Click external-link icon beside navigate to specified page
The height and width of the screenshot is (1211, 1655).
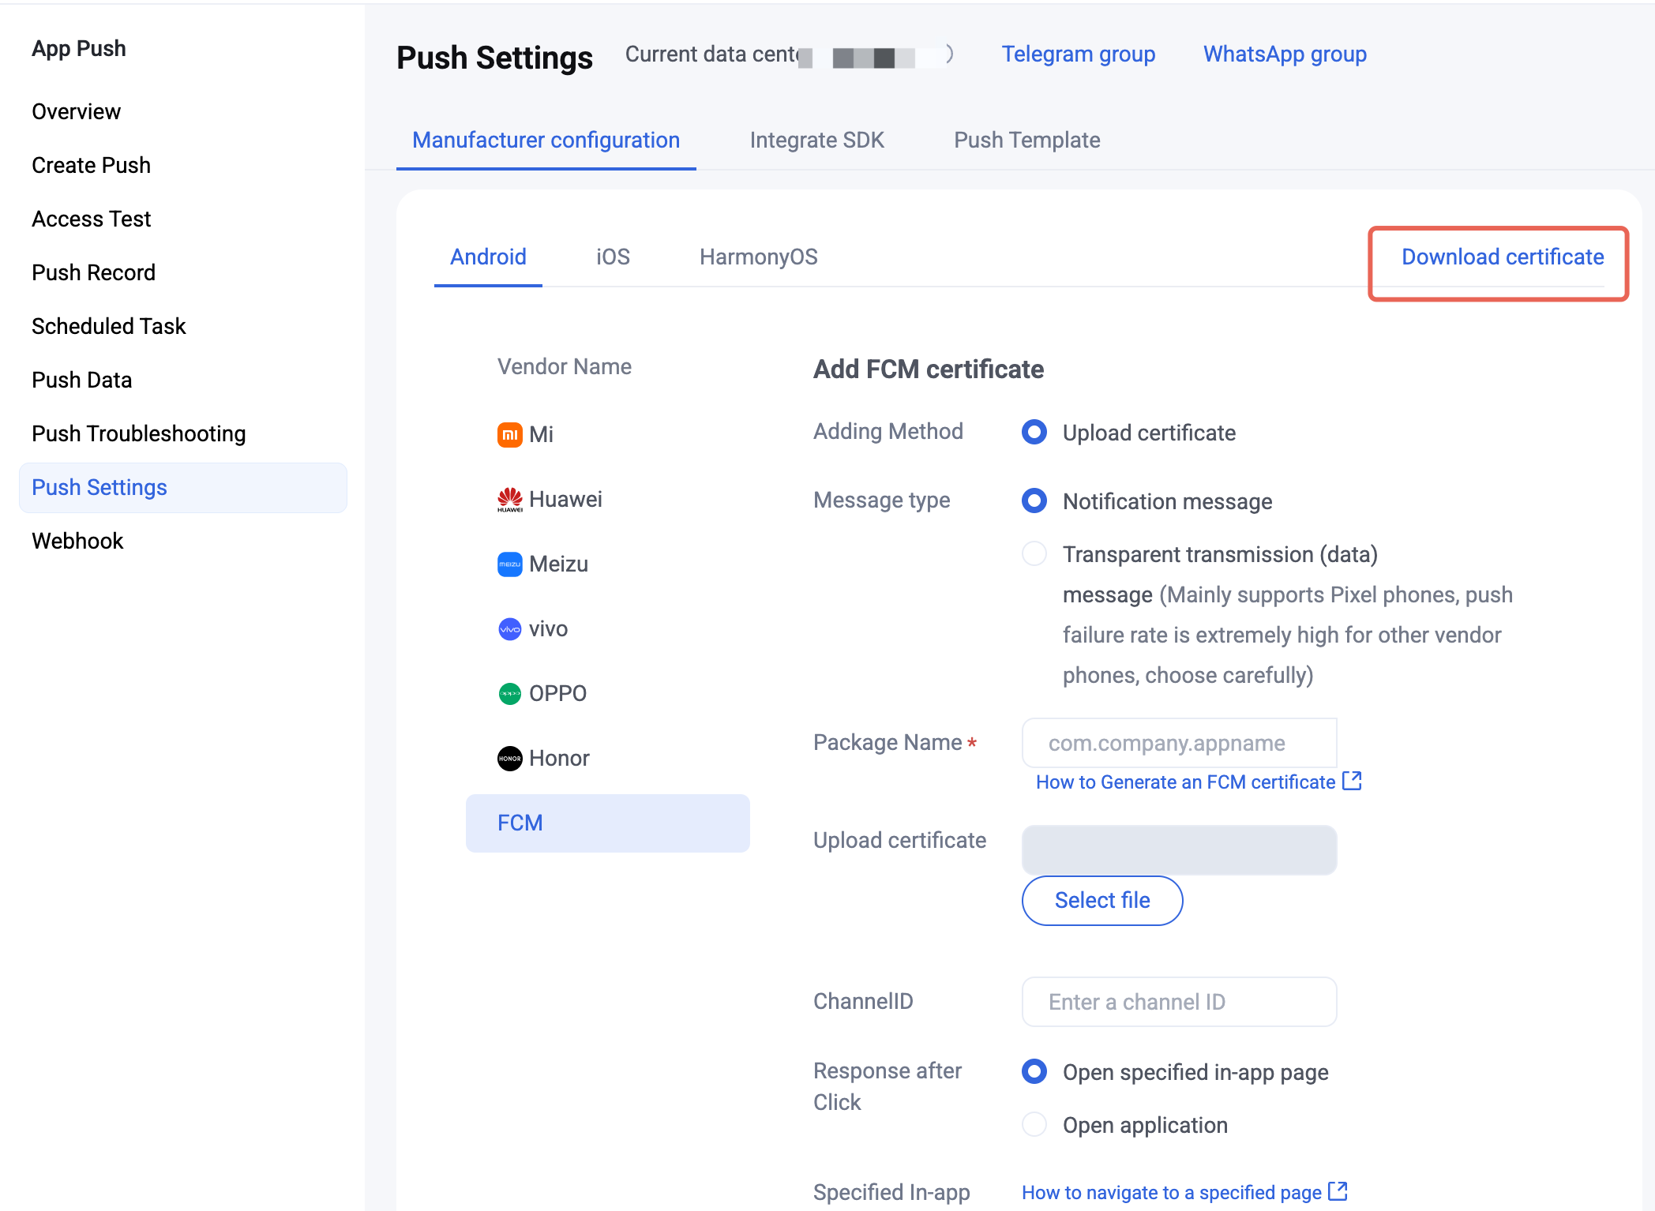pyautogui.click(x=1338, y=1190)
